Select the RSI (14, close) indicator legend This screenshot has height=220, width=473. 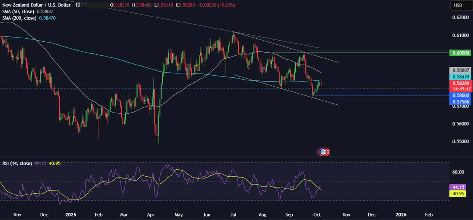[17, 164]
